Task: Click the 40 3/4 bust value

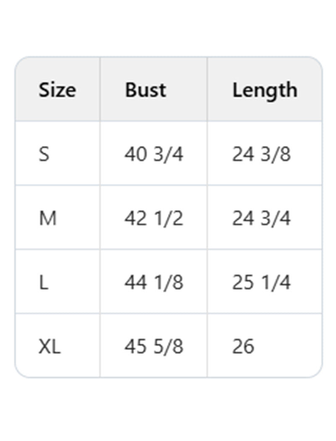Action: (x=154, y=155)
